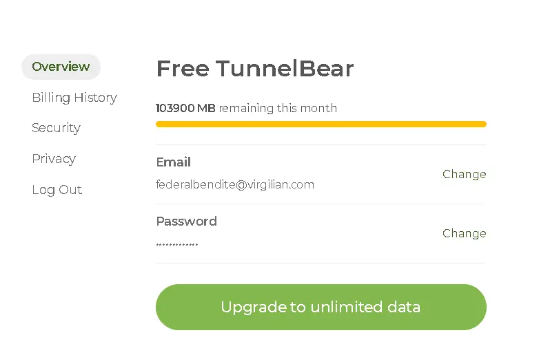
Task: Click the bold Email field label
Action: pyautogui.click(x=174, y=162)
